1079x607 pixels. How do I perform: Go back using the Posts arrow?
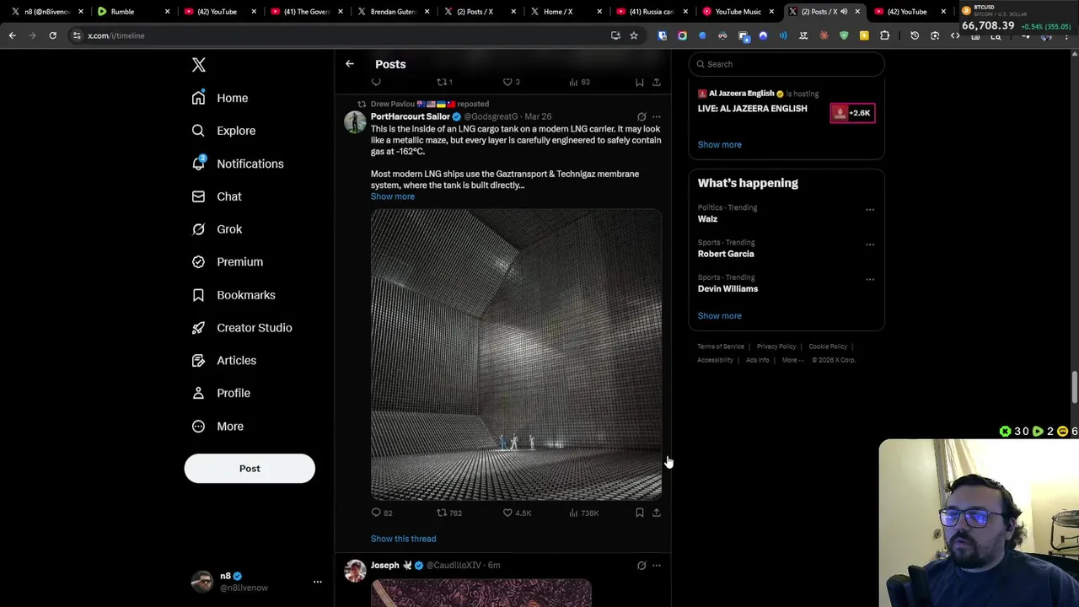pos(350,64)
